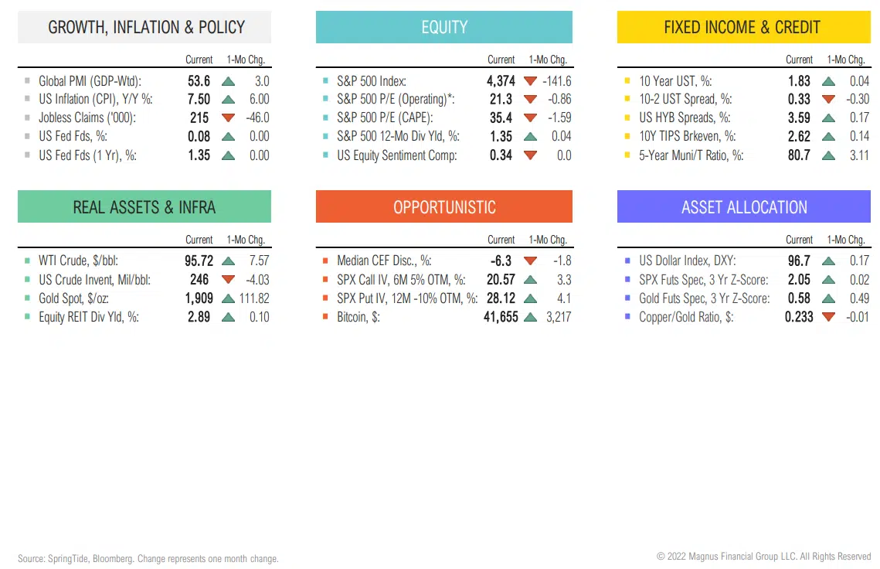Select the Growth, Inflation & Policy header
The height and width of the screenshot is (569, 880).
coord(144,27)
